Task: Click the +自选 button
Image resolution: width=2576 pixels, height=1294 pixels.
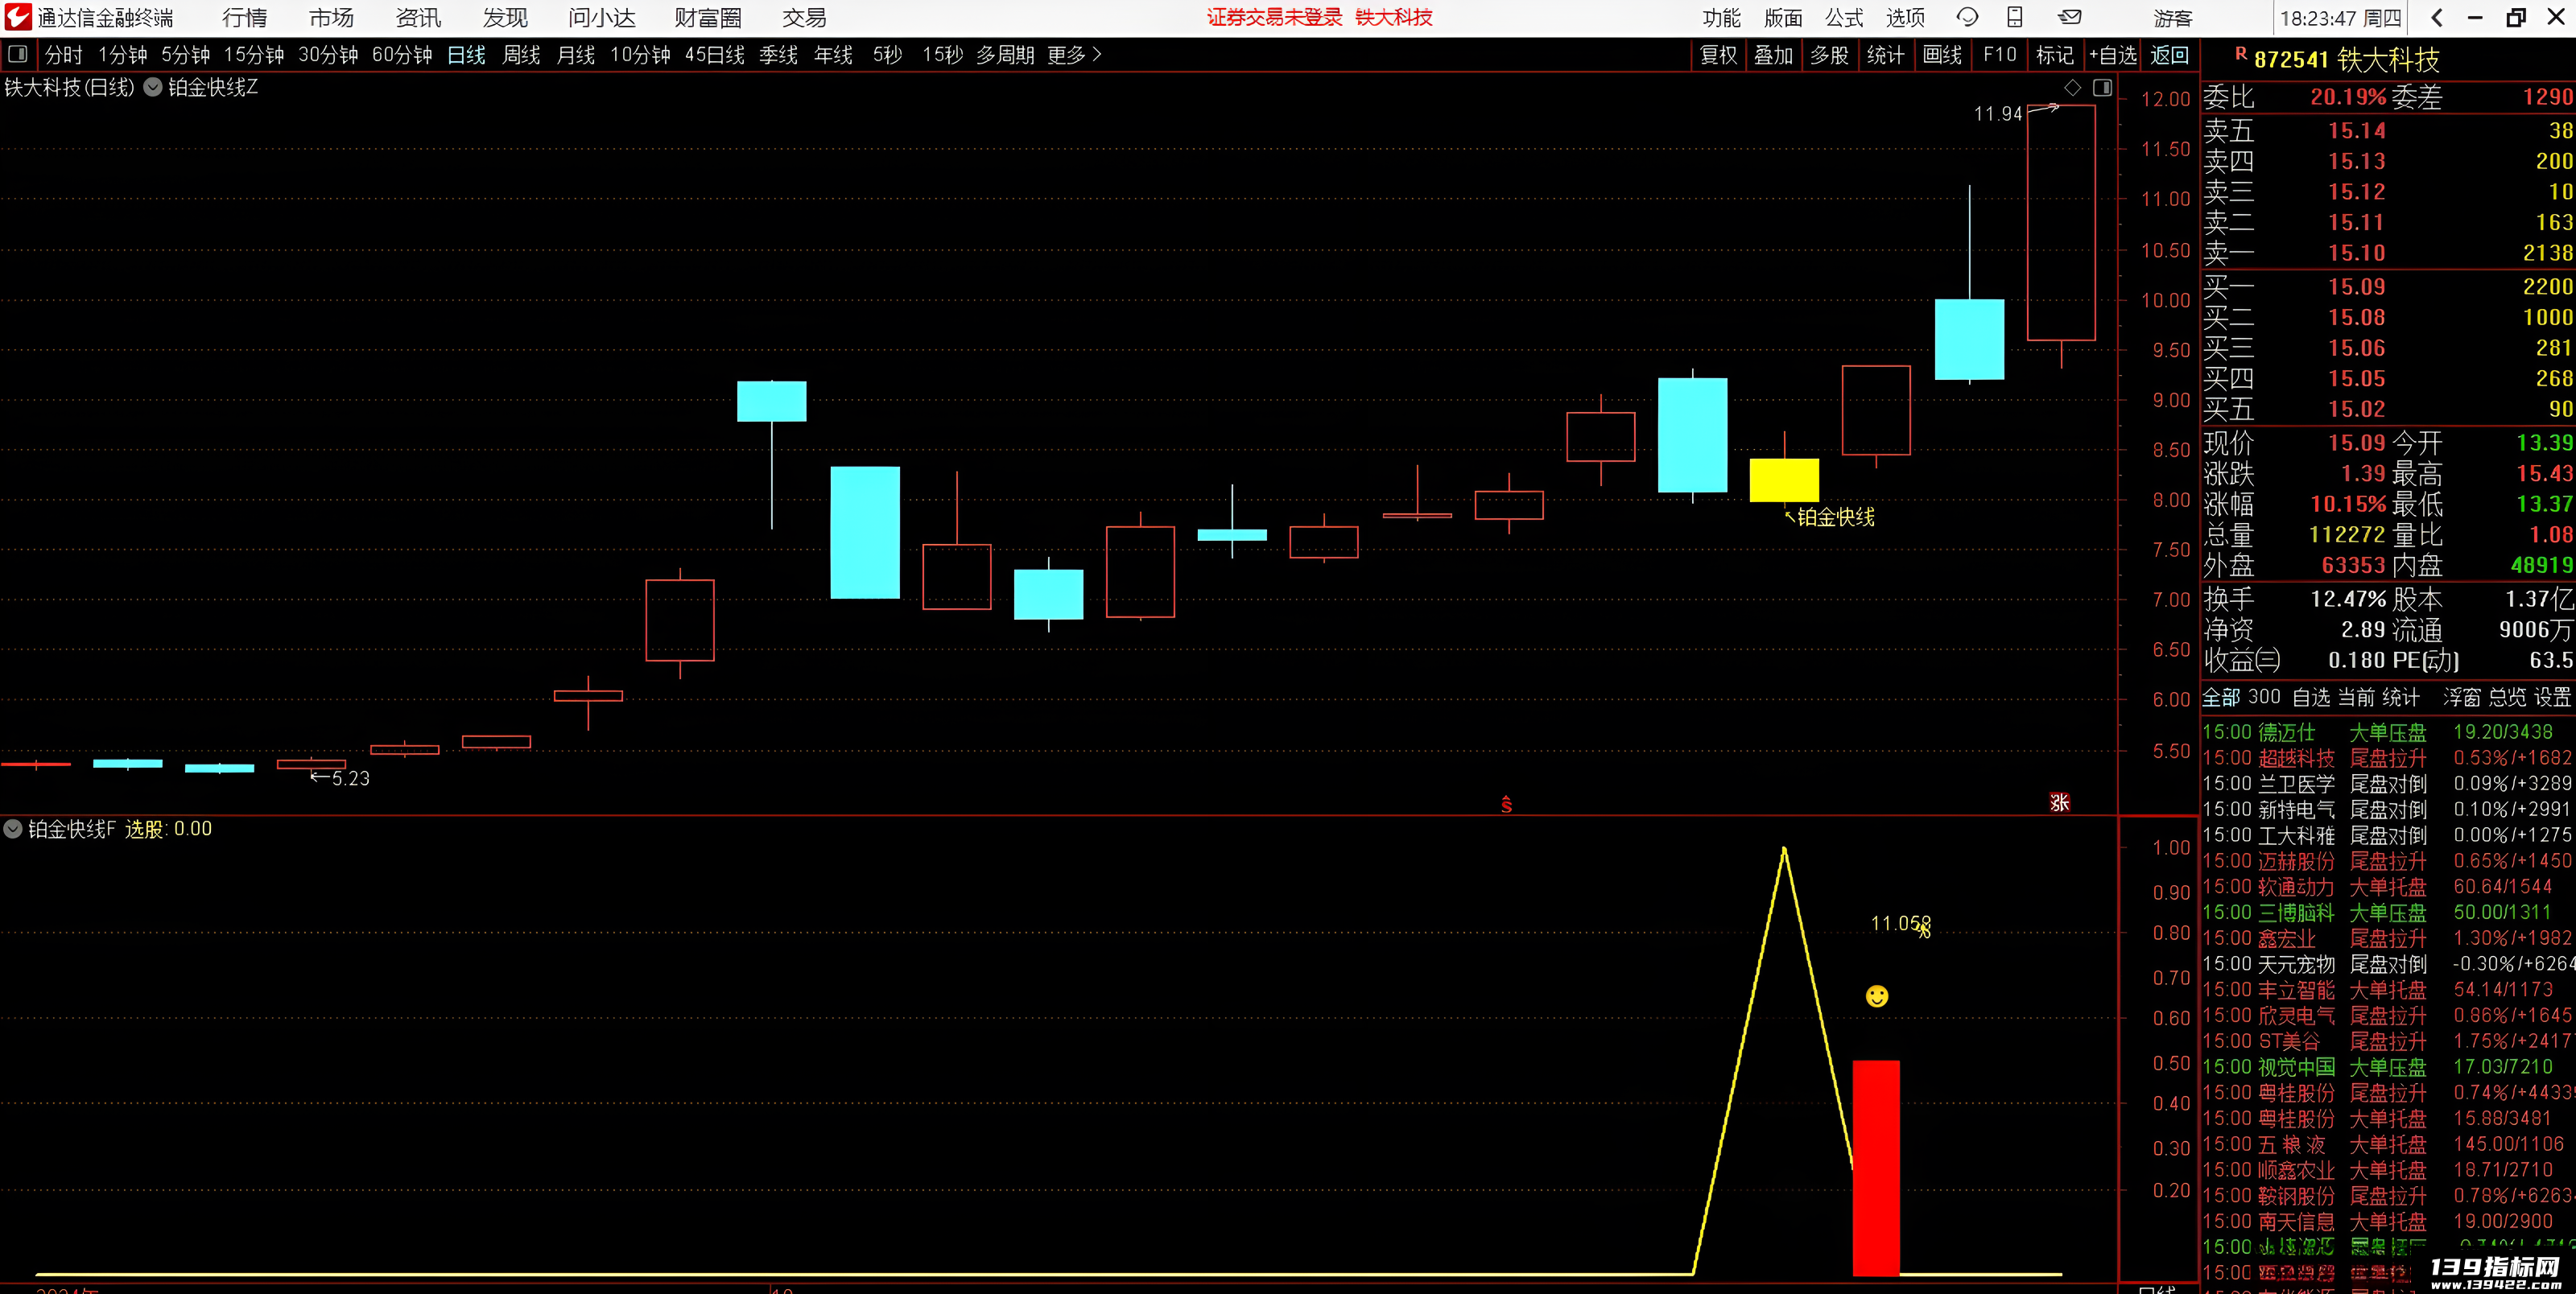Action: click(x=2113, y=55)
